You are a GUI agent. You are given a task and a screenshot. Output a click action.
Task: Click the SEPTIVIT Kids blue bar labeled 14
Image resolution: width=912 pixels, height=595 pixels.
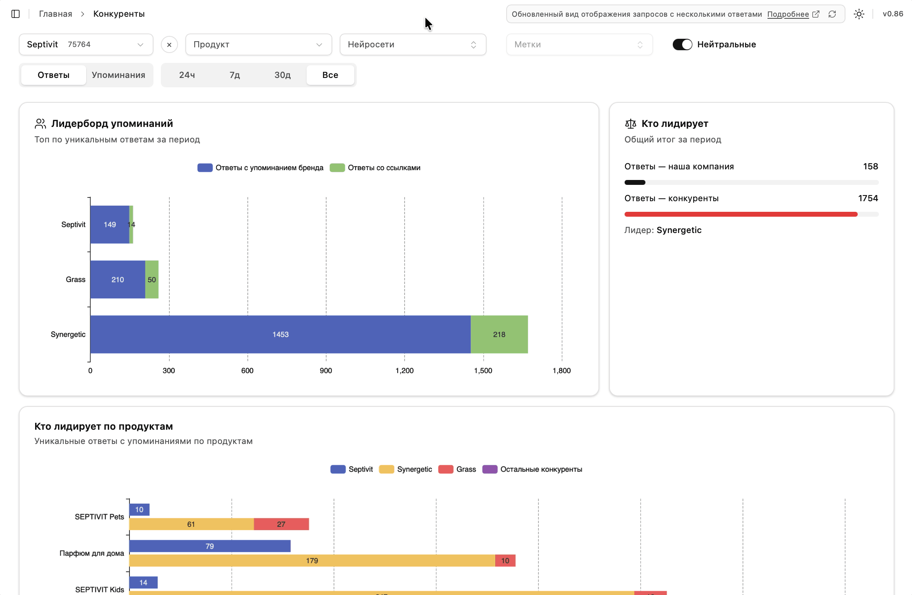[x=143, y=583]
